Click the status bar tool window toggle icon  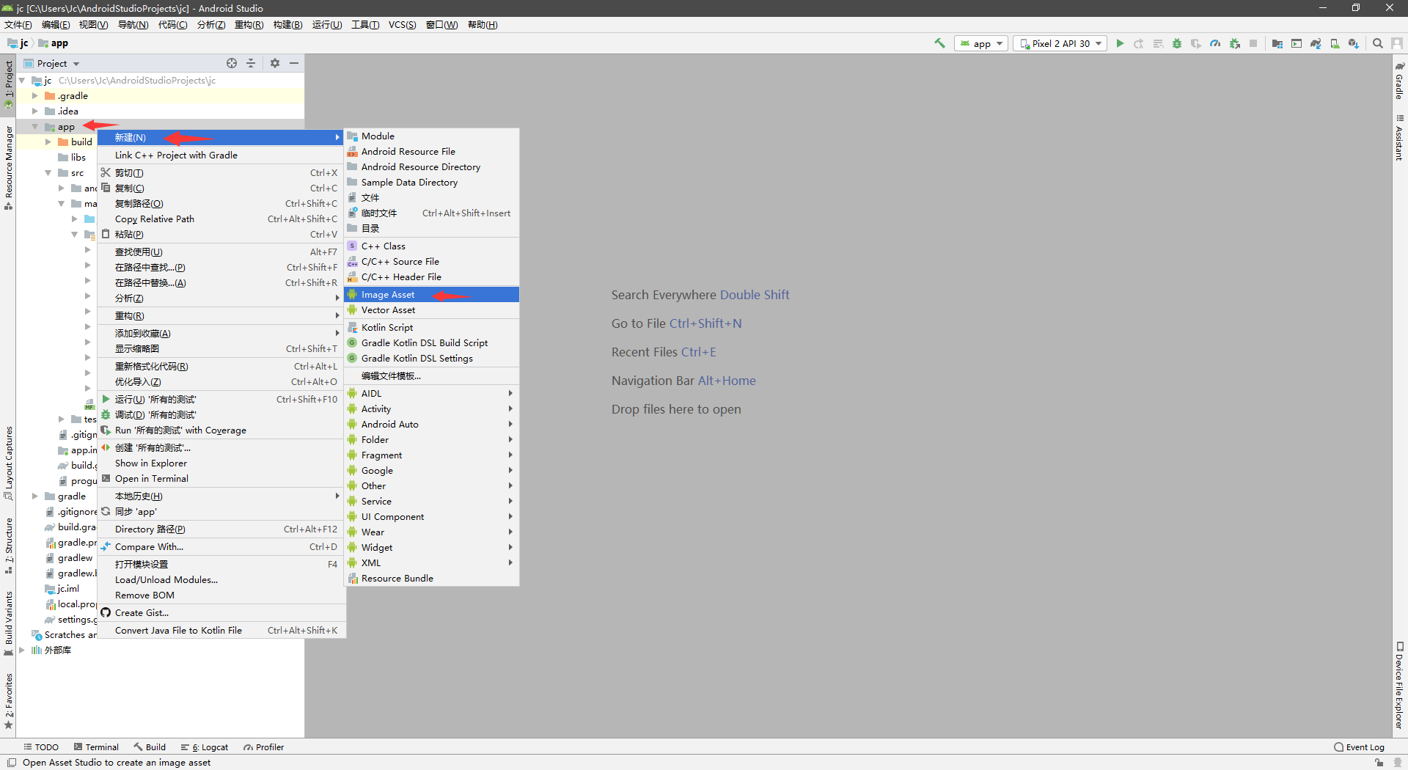11,762
